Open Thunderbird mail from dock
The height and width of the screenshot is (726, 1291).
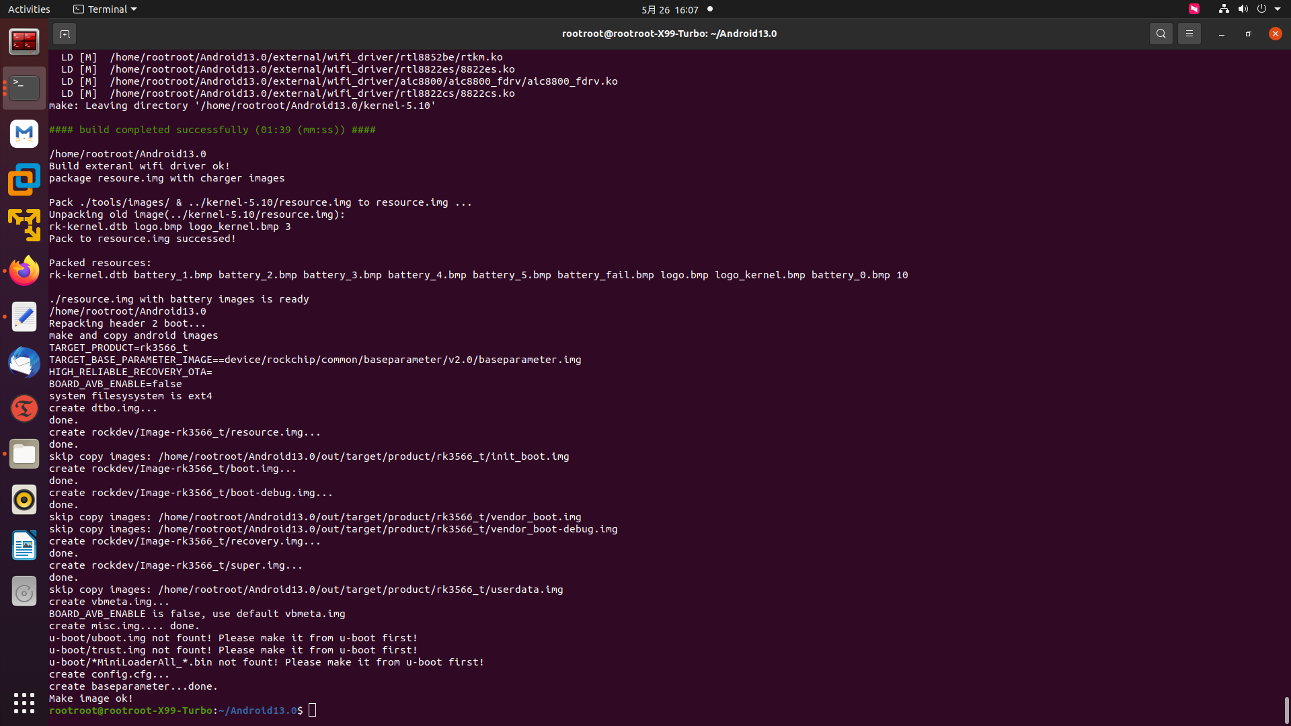click(24, 362)
